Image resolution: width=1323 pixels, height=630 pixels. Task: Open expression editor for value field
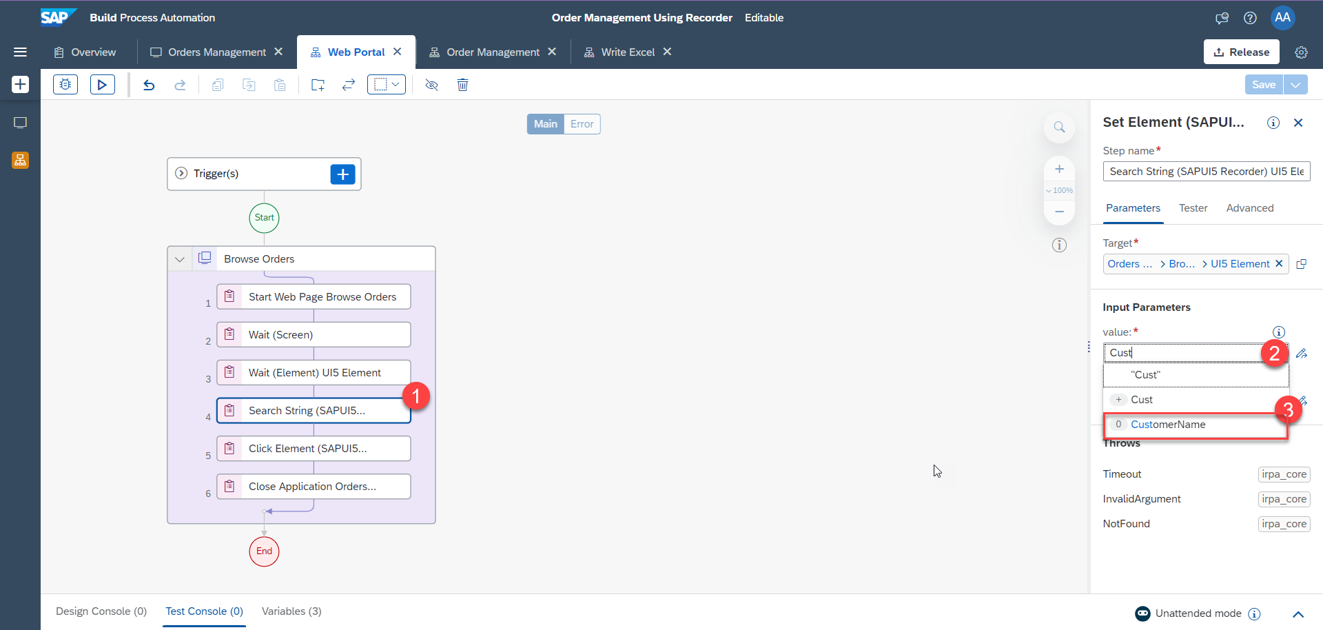pyautogui.click(x=1302, y=353)
